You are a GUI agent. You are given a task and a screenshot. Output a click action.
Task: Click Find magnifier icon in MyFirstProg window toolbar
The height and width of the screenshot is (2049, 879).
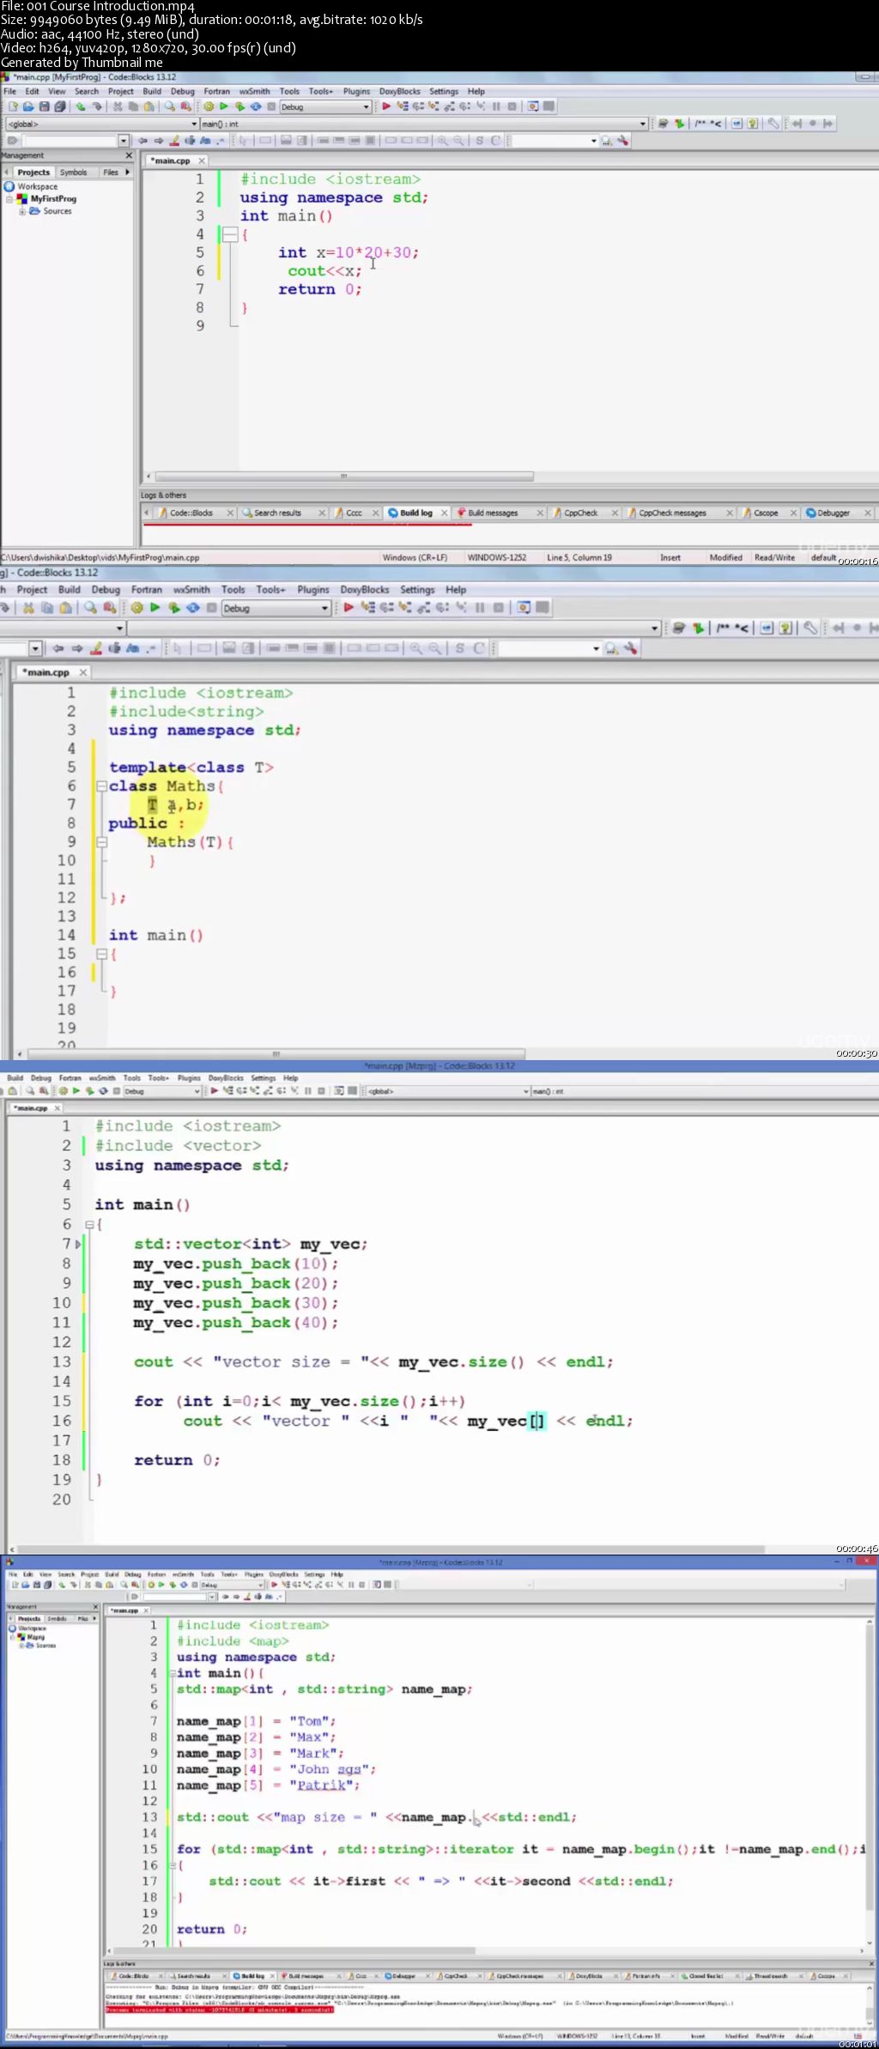coord(170,106)
